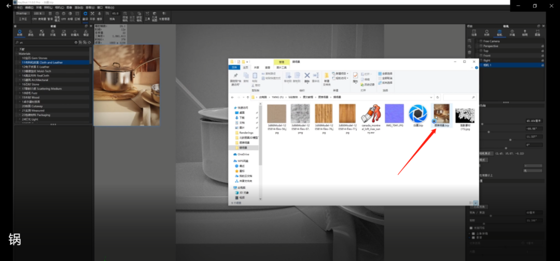Collapse the Materials tree root
The height and width of the screenshot is (261, 560).
pyautogui.click(x=17, y=54)
